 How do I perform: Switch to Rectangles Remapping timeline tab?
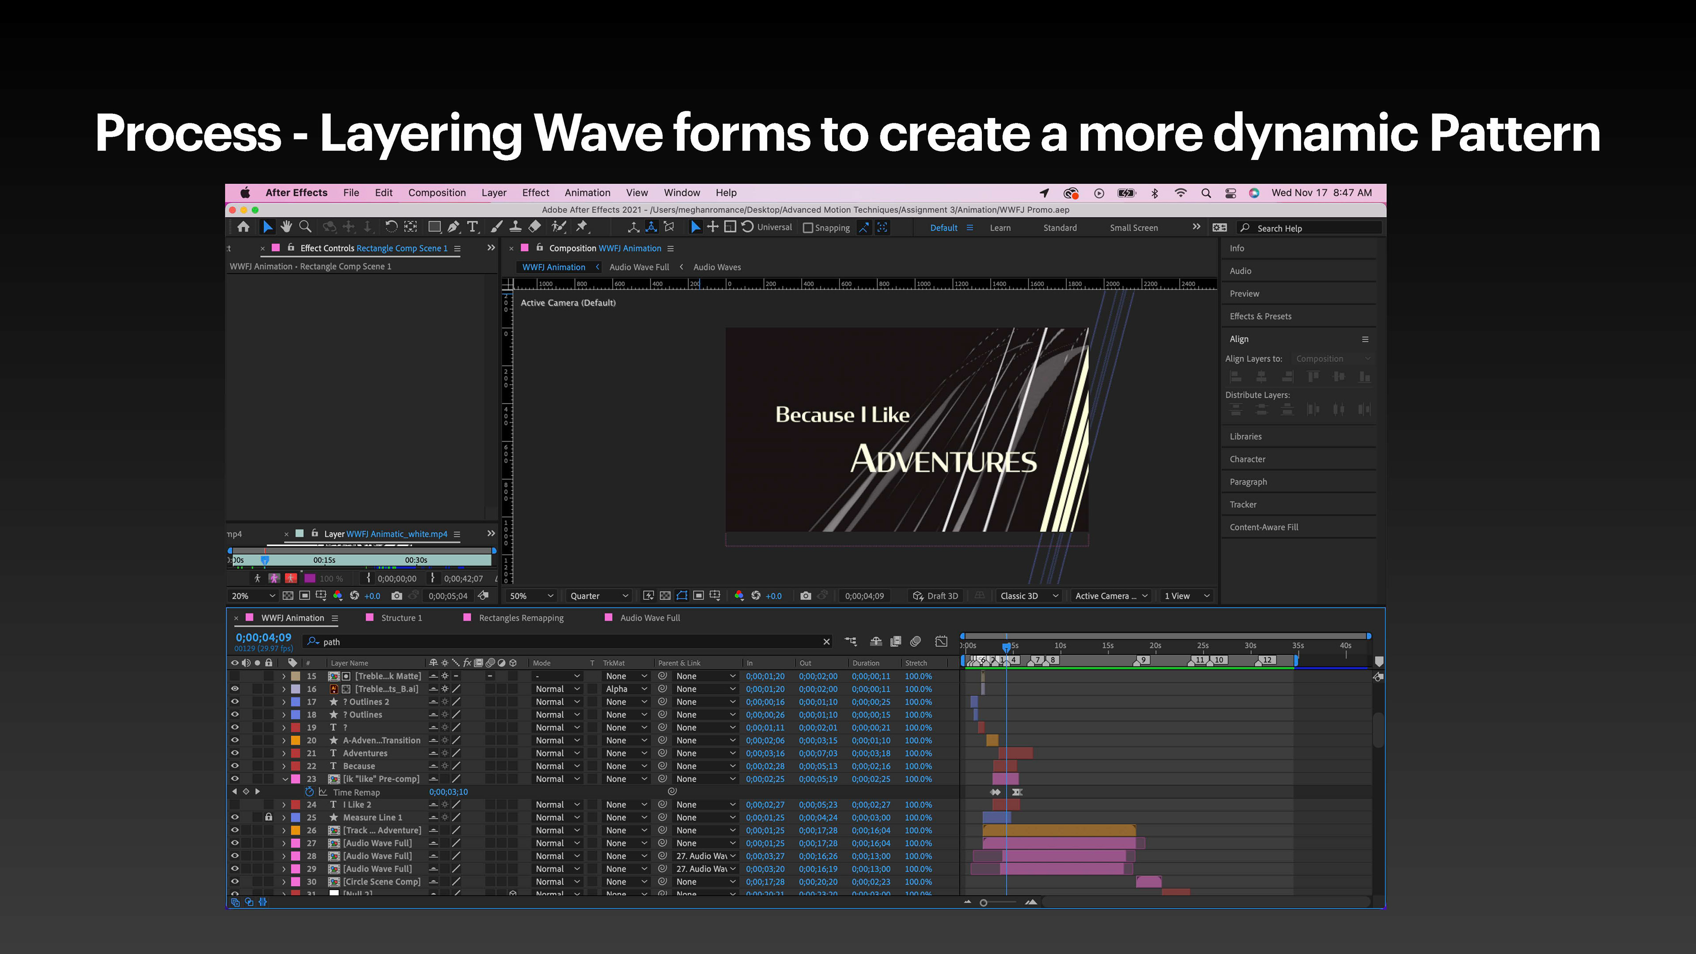(x=521, y=617)
